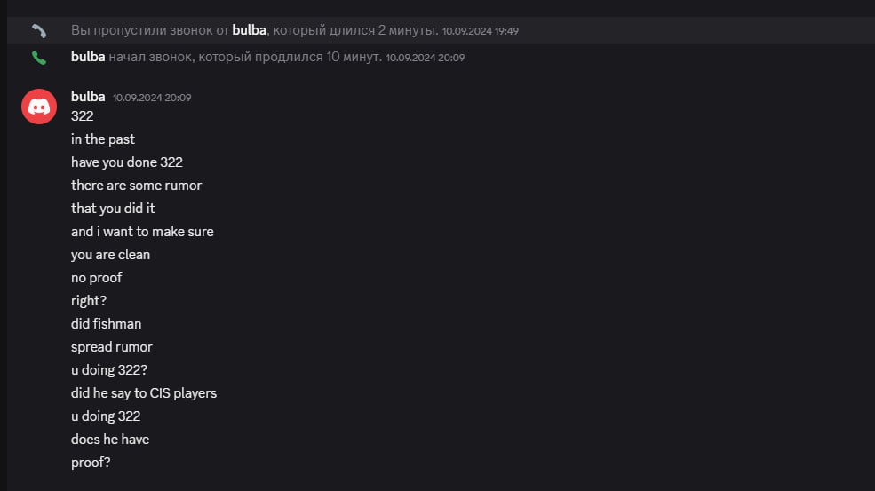This screenshot has height=491, width=875.
Task: Select the last message "proof?"
Action: click(x=91, y=463)
